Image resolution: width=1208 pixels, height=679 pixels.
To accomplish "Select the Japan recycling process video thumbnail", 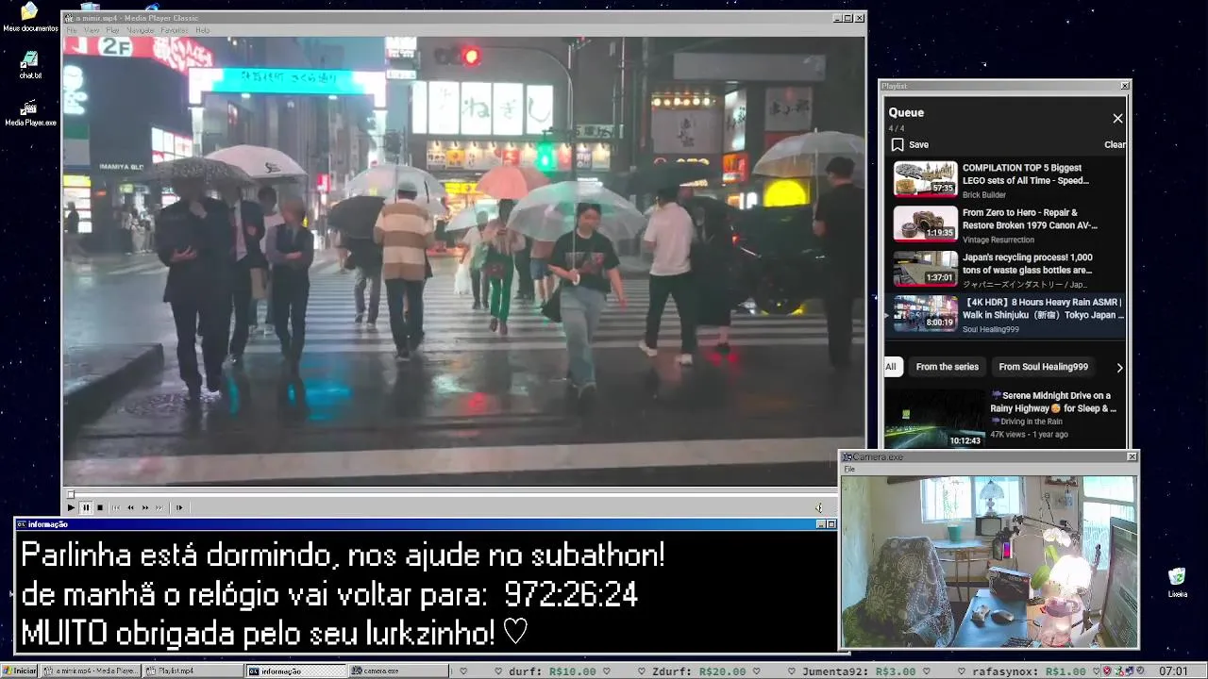I will pyautogui.click(x=925, y=269).
